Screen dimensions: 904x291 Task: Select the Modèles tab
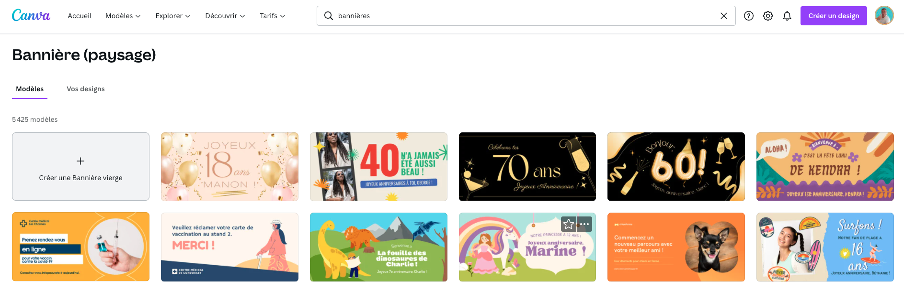(x=30, y=89)
